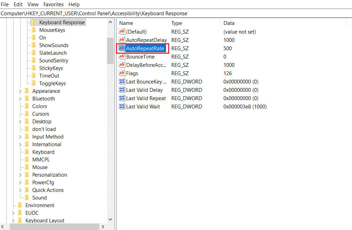Click the 0x000003e8 (1000) data cell
Screen dimensions: 352x230
(x=245, y=106)
